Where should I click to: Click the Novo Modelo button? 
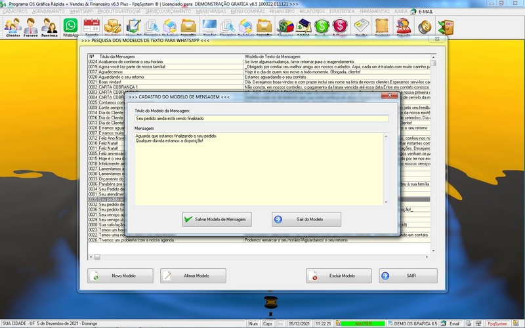tap(120, 276)
